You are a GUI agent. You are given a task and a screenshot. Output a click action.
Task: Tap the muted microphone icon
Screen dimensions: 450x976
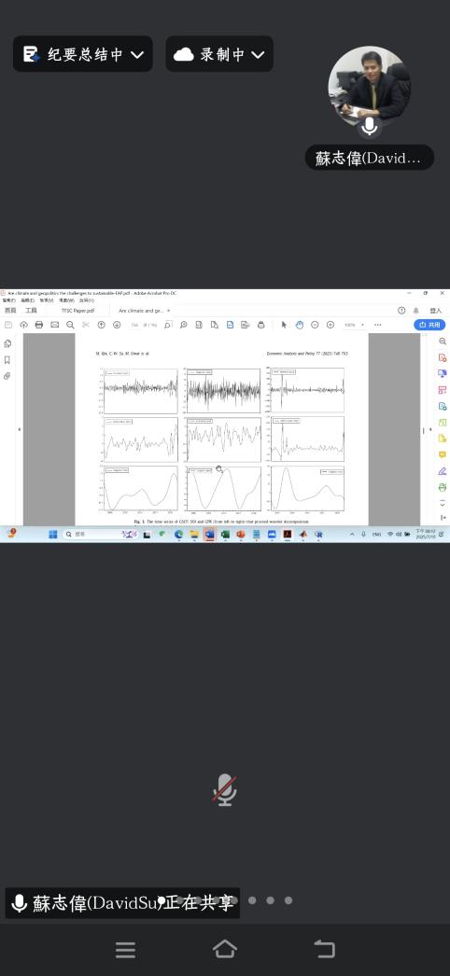point(225,790)
